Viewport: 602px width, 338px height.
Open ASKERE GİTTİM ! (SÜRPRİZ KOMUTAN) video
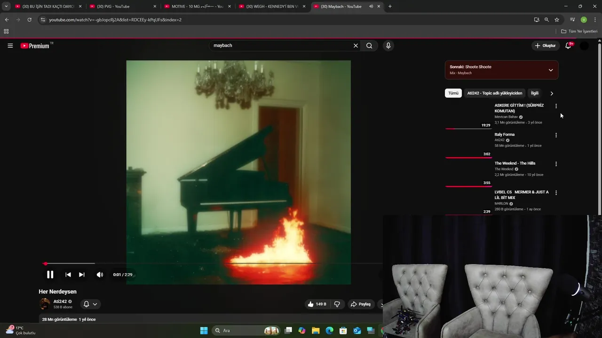(519, 108)
